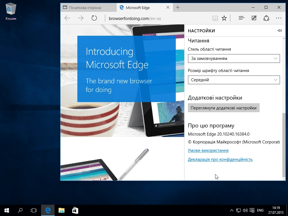Screen dimensions: 288x216
Task: Click the settings scrollbar down arrow
Action: coord(284,179)
